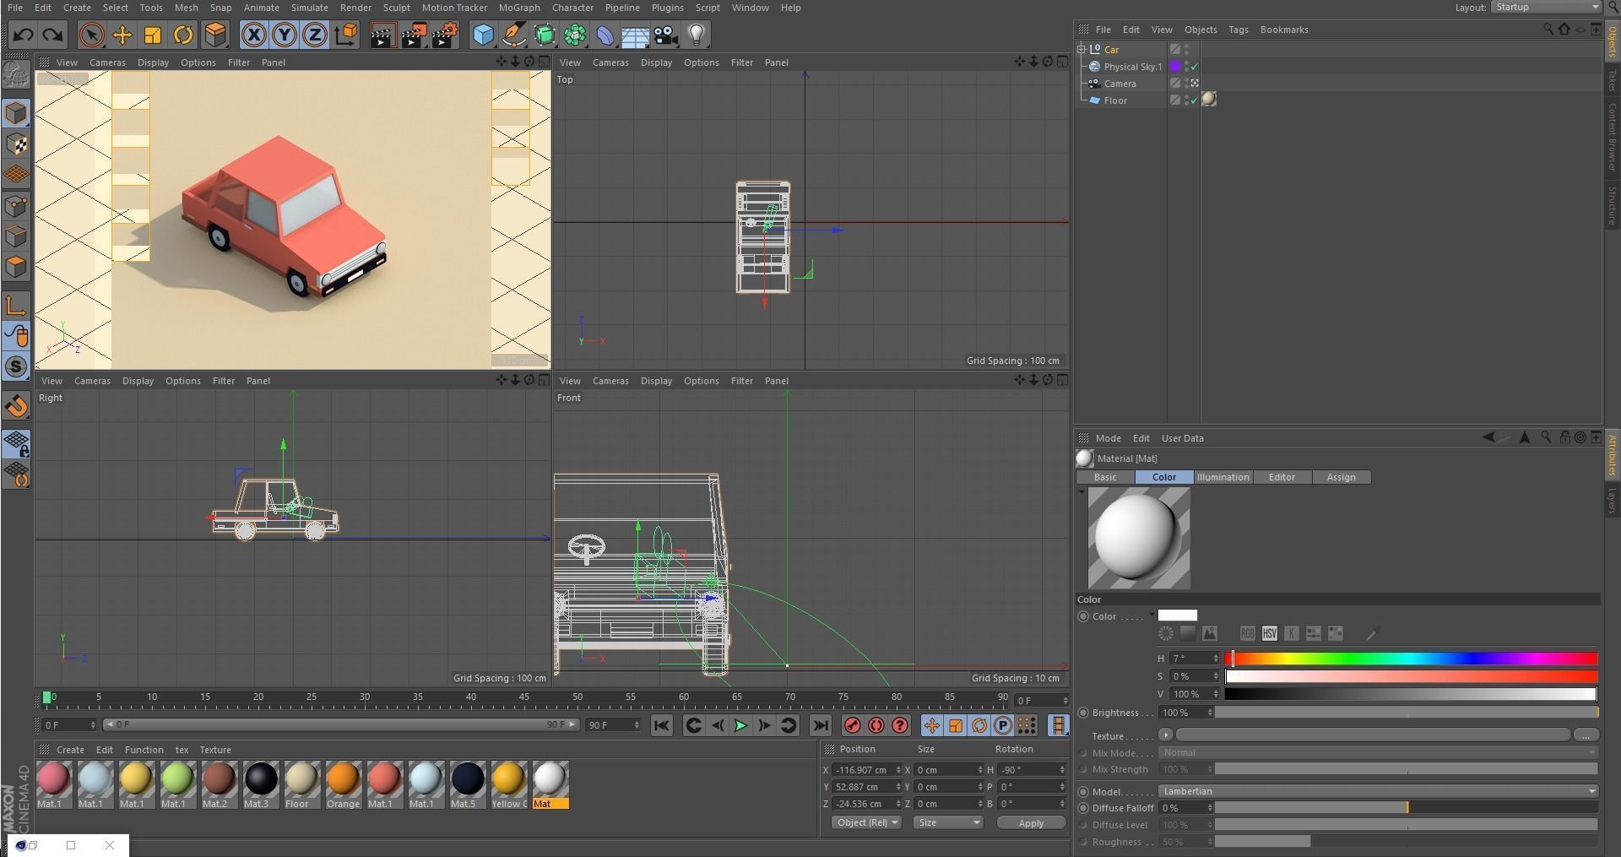Toggle the coordinate system icon
The image size is (1621, 857).
pos(346,35)
